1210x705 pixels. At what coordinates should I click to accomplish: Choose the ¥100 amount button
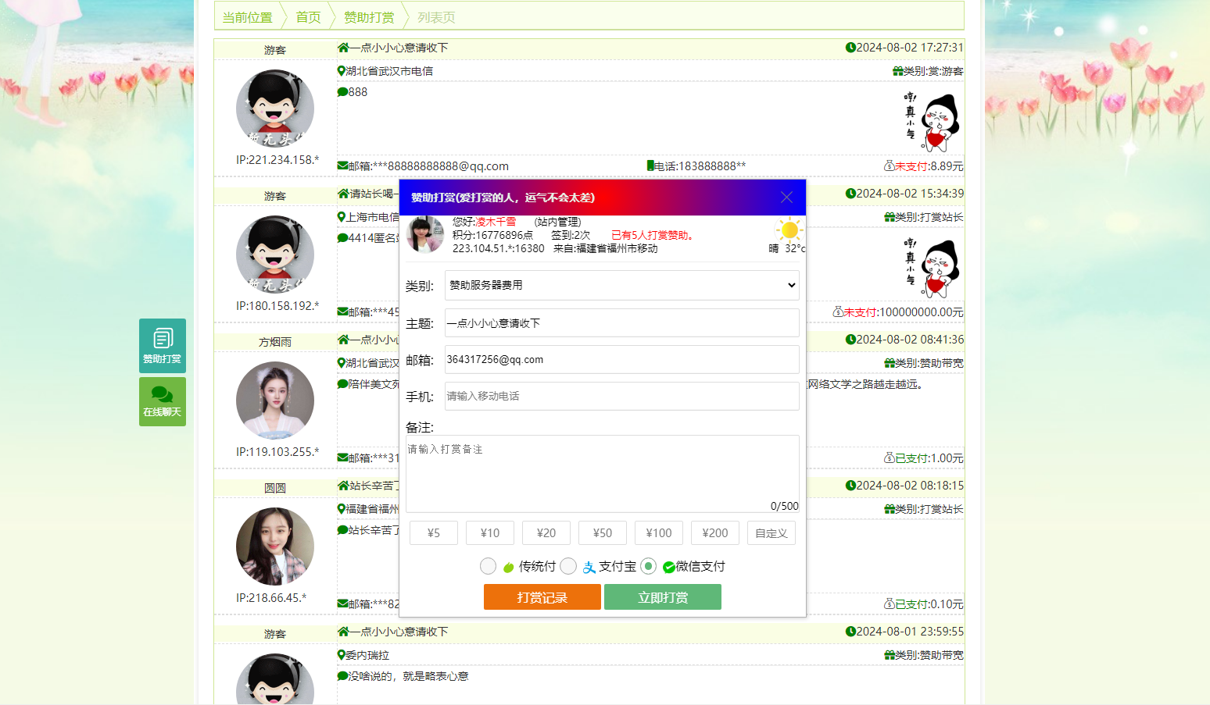(659, 532)
